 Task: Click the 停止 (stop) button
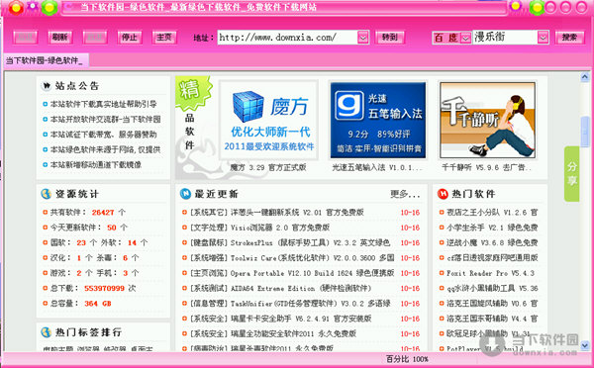coord(130,38)
